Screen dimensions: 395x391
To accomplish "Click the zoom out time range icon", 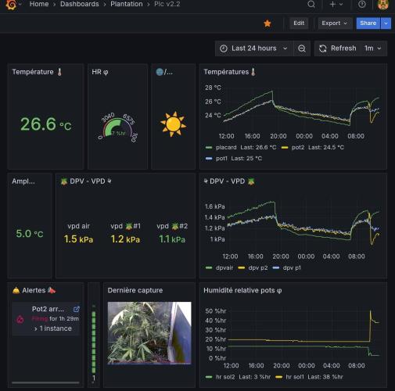I will [x=302, y=48].
